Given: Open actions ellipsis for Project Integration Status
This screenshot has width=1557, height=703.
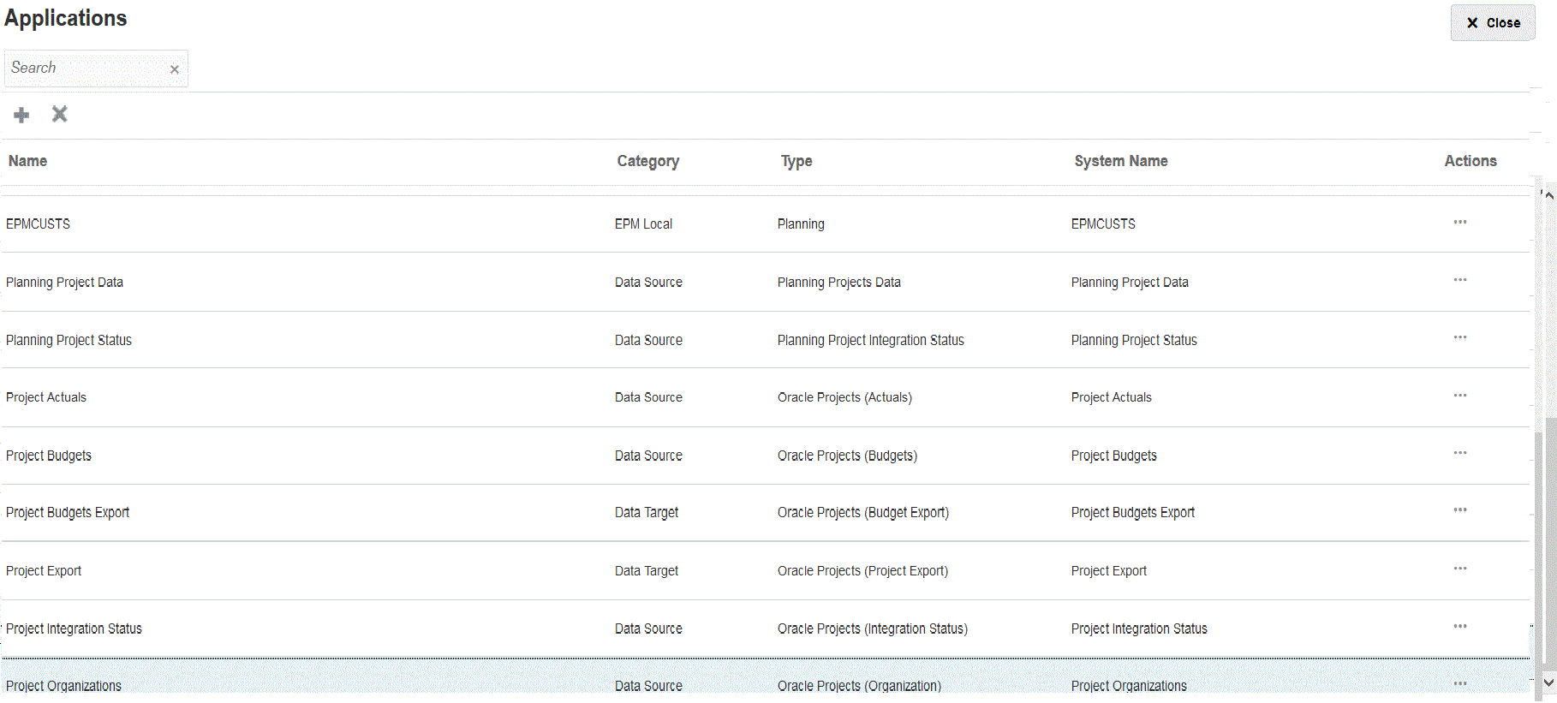Looking at the screenshot, I should [x=1459, y=627].
